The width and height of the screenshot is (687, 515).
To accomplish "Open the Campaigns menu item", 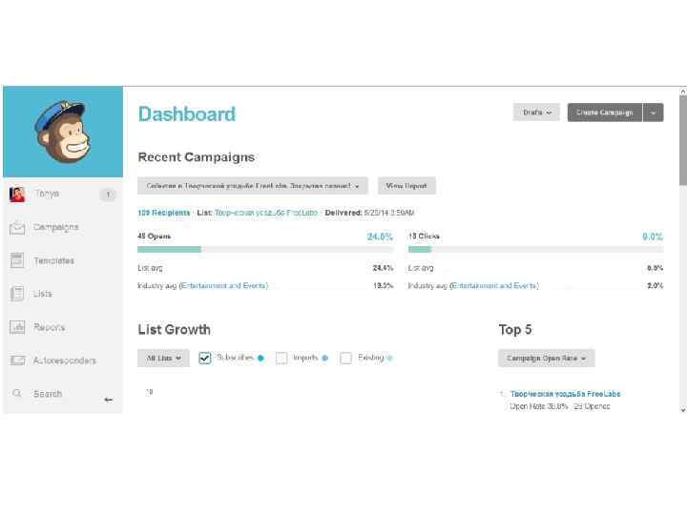I will (x=56, y=227).
